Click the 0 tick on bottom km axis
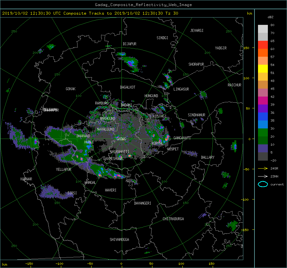Image resolution: width=287 pixels, height=268 pixels. [x=121, y=264]
